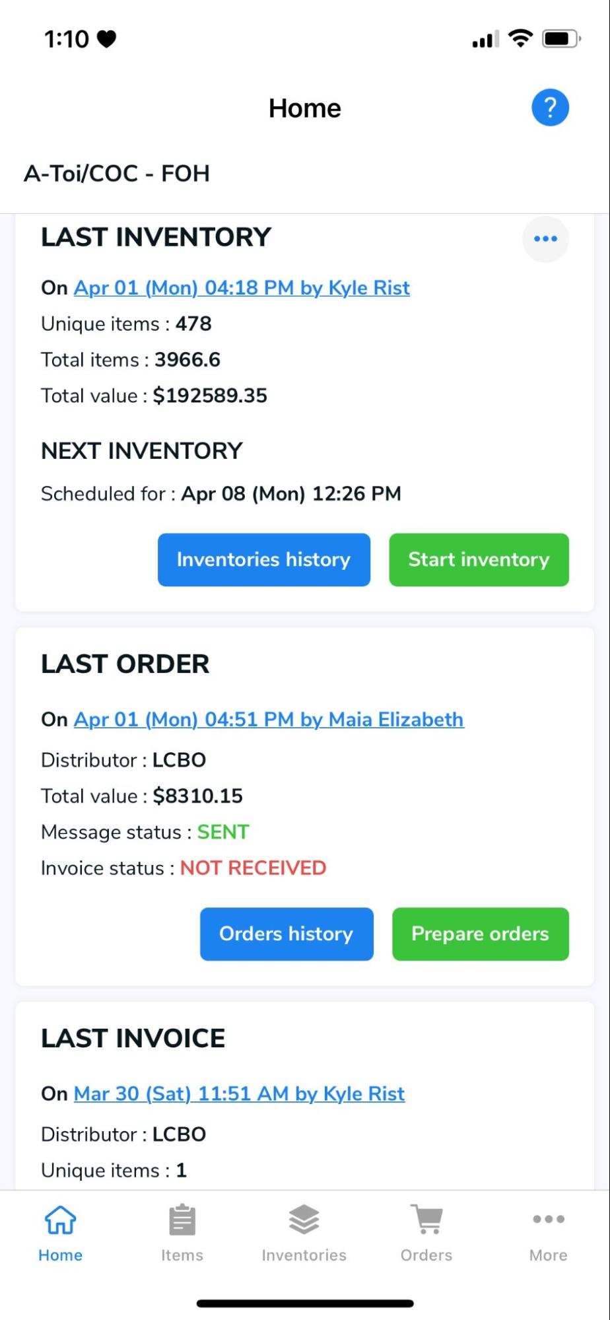Tap the Items clipboard icon
Viewport: 610px width, 1320px height.
(x=182, y=1220)
